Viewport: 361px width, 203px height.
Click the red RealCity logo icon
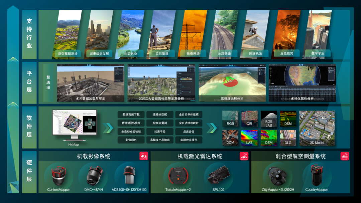pos(345,156)
